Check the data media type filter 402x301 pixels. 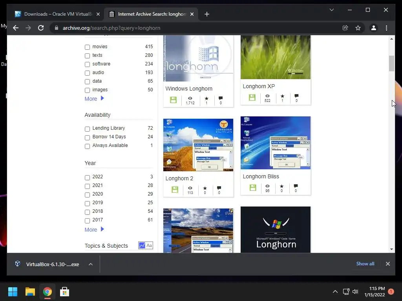87,82
